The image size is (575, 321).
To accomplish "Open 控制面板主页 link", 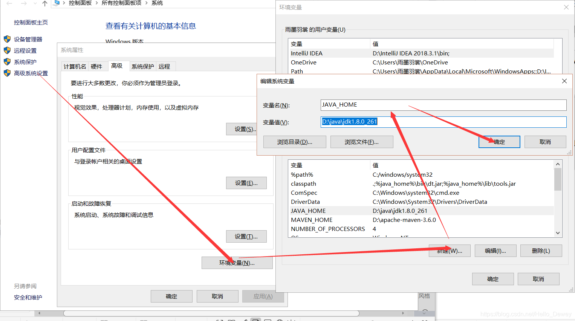I will click(x=31, y=22).
